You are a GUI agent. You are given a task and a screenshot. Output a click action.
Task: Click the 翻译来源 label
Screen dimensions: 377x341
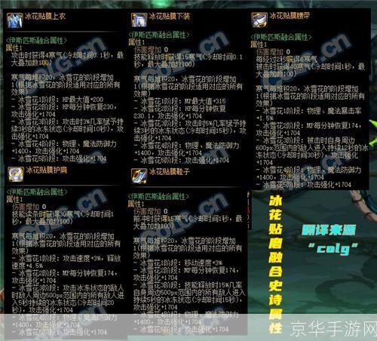click(329, 230)
